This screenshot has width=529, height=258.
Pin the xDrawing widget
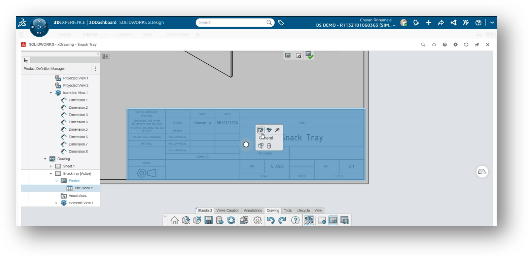coord(477,44)
